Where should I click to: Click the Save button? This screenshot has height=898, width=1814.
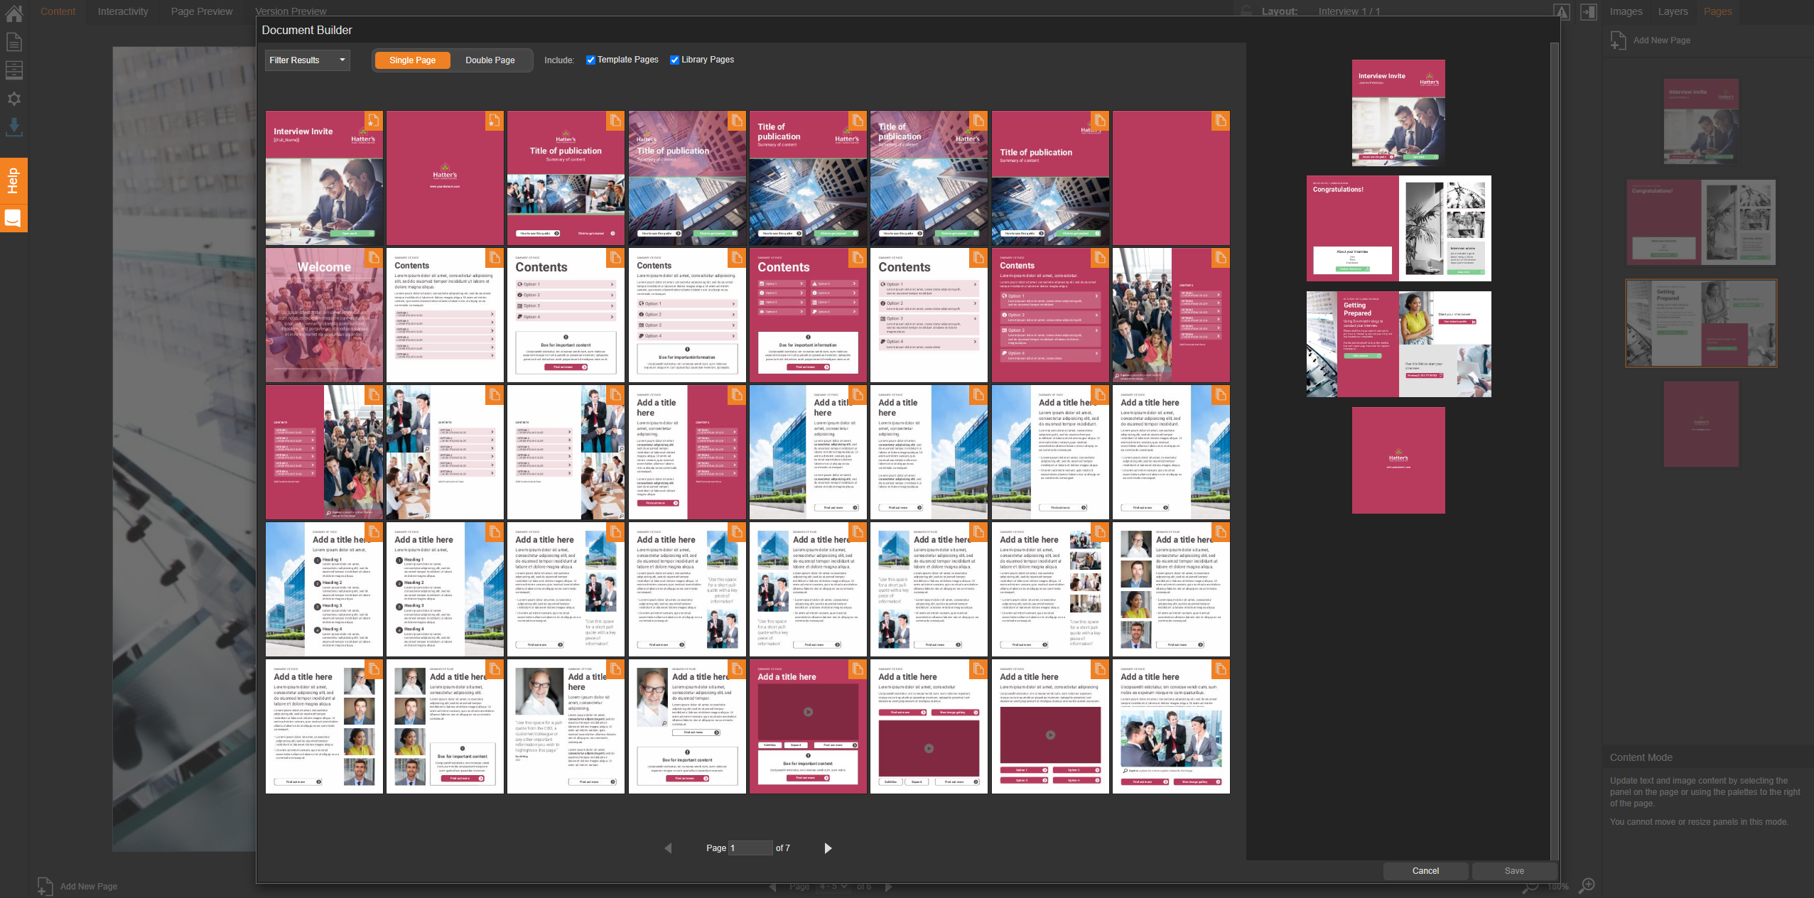pyautogui.click(x=1513, y=870)
